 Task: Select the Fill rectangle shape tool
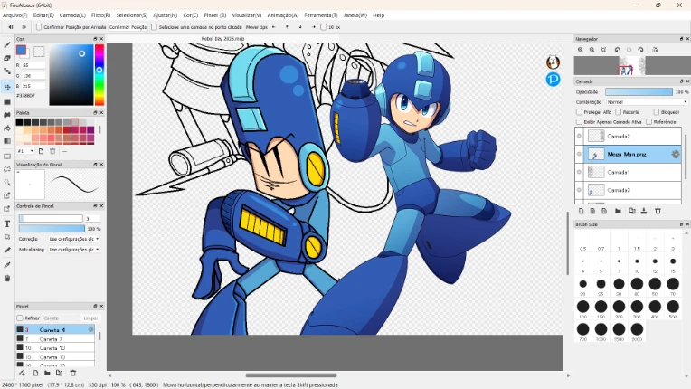(7, 101)
